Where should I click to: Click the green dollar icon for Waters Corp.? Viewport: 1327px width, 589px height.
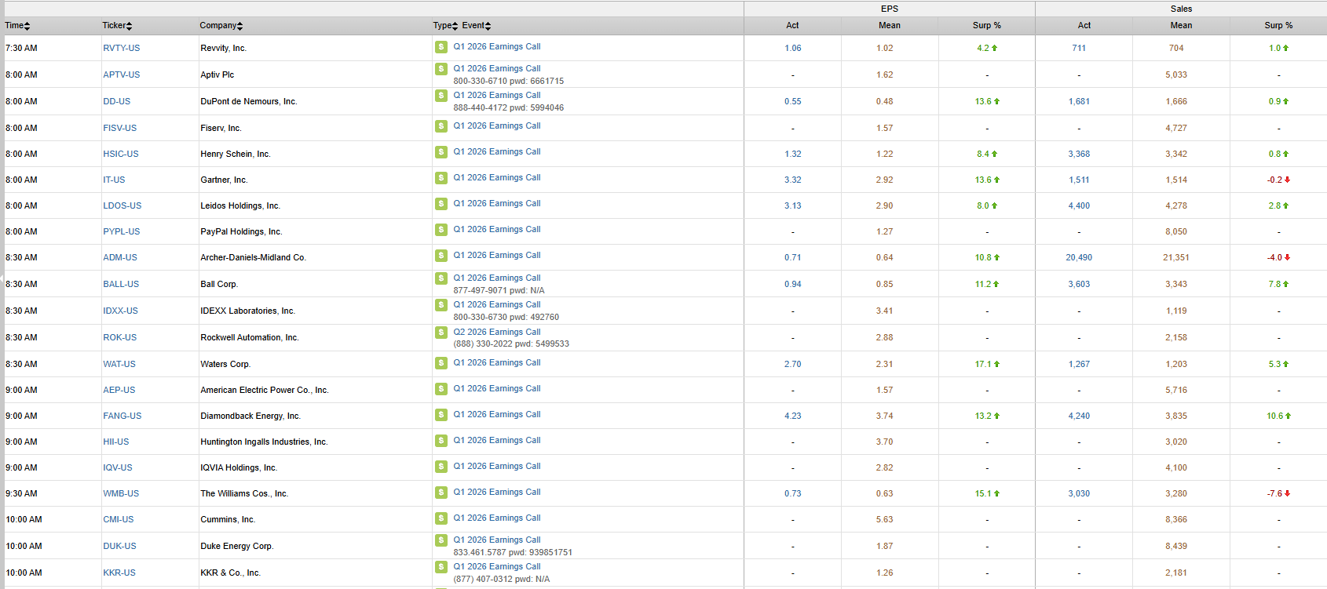(441, 363)
